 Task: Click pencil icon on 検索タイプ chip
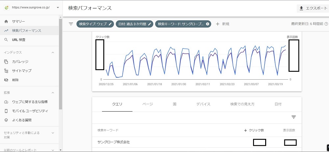110,24
